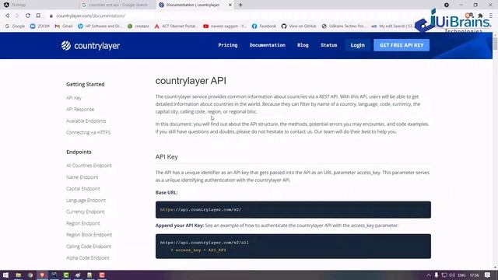Image resolution: width=498 pixels, height=280 pixels.
Task: Open Calling Code Endpoint section
Action: pyautogui.click(x=89, y=247)
